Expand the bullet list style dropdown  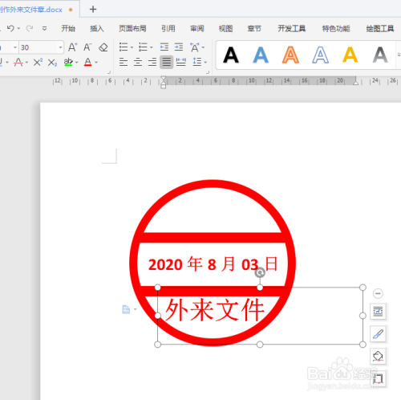(132, 47)
